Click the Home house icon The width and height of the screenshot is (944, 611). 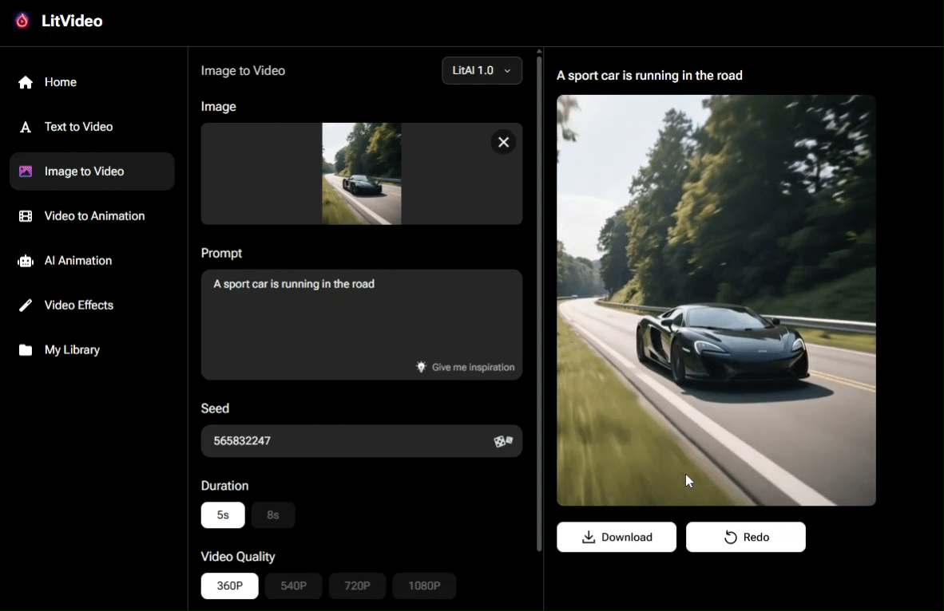point(26,82)
